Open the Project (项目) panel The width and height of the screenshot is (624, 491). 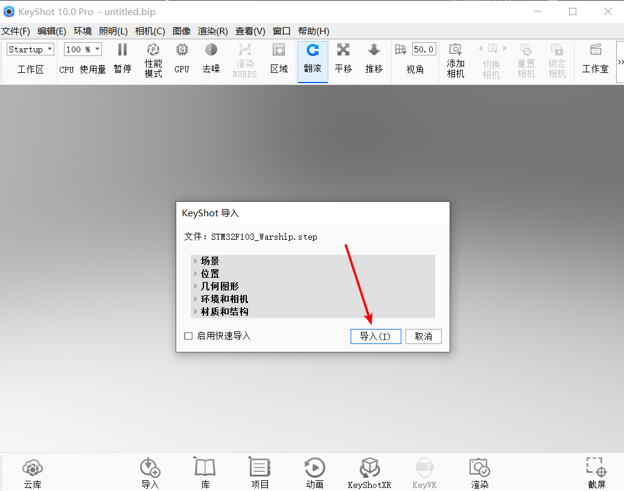click(x=260, y=468)
